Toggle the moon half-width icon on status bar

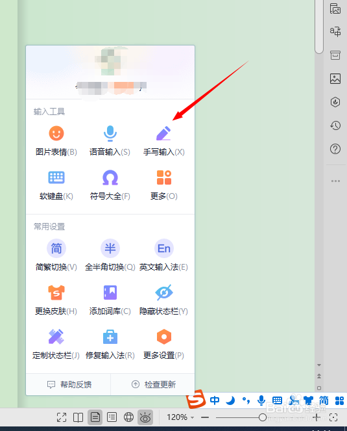pos(230,400)
